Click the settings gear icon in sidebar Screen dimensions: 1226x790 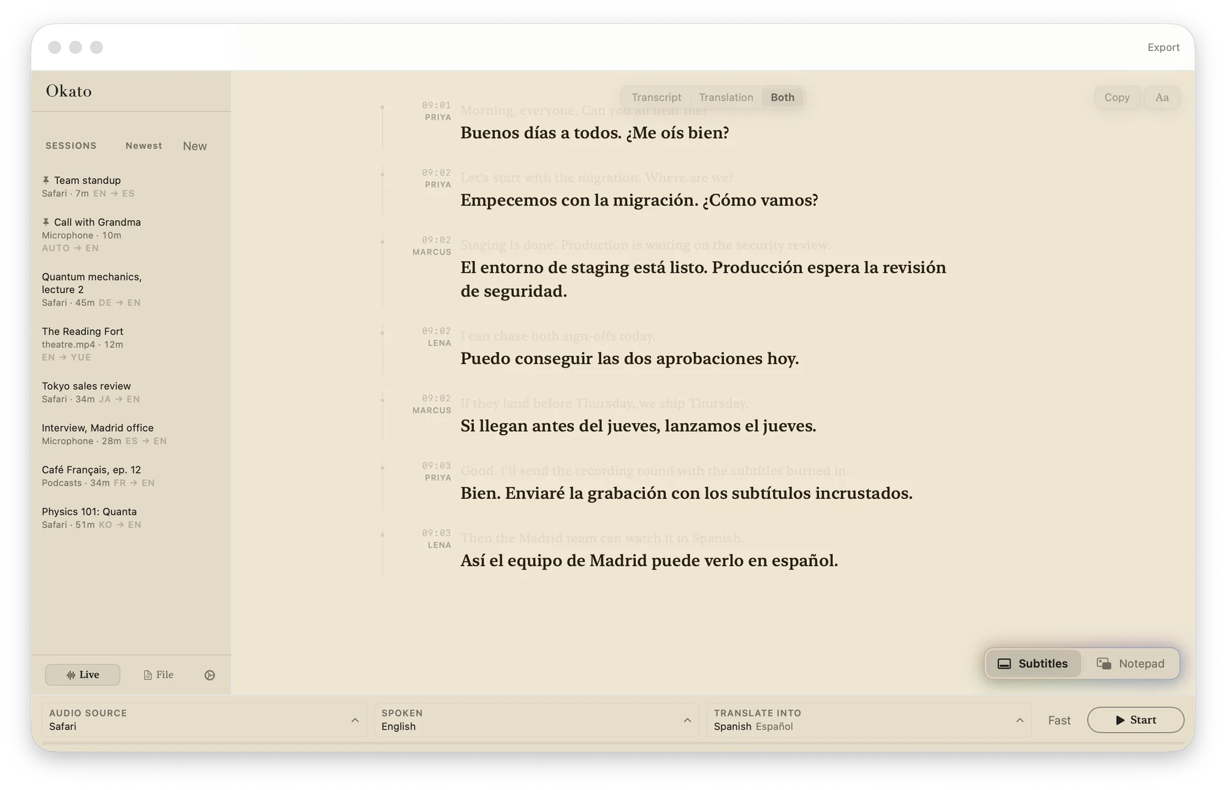[210, 675]
